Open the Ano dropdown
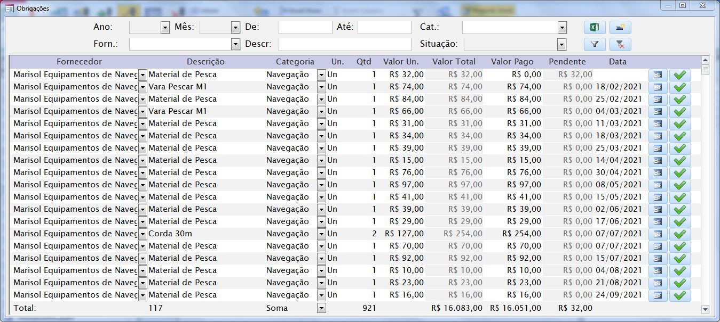The height and width of the screenshot is (322, 720). coord(164,27)
